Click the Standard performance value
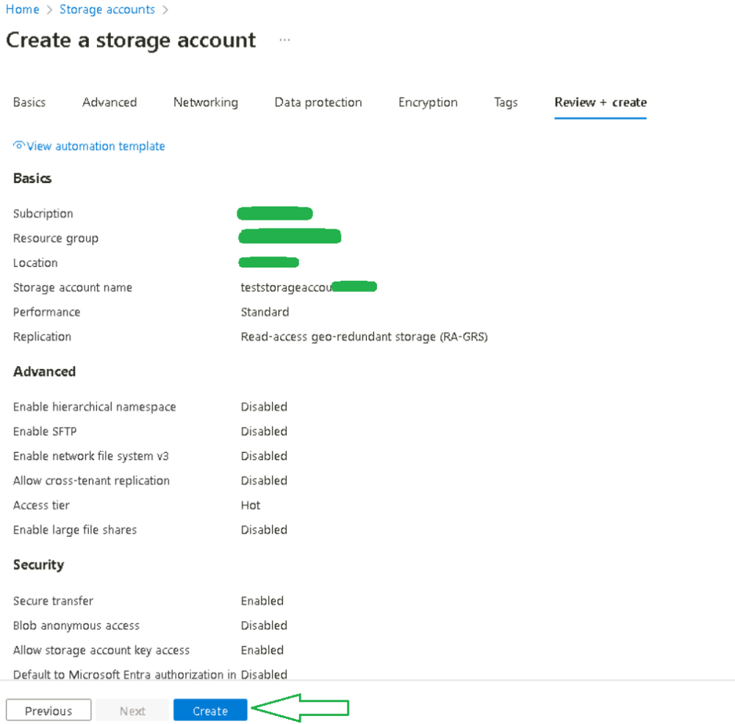 tap(265, 312)
